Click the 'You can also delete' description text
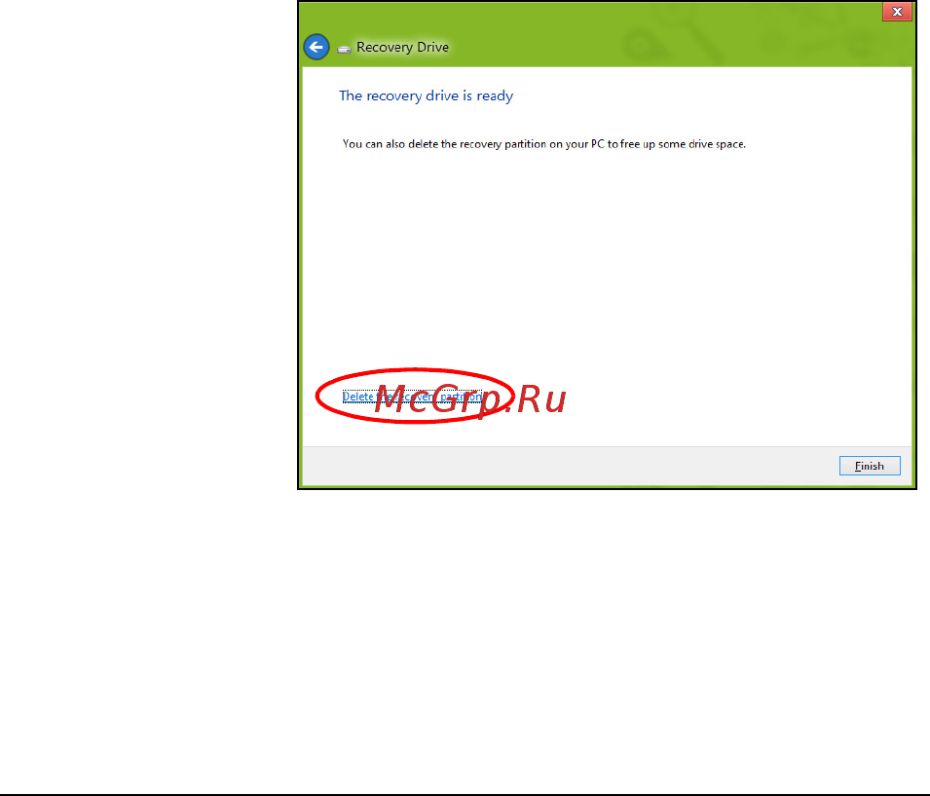This screenshot has width=930, height=796. pos(544,144)
